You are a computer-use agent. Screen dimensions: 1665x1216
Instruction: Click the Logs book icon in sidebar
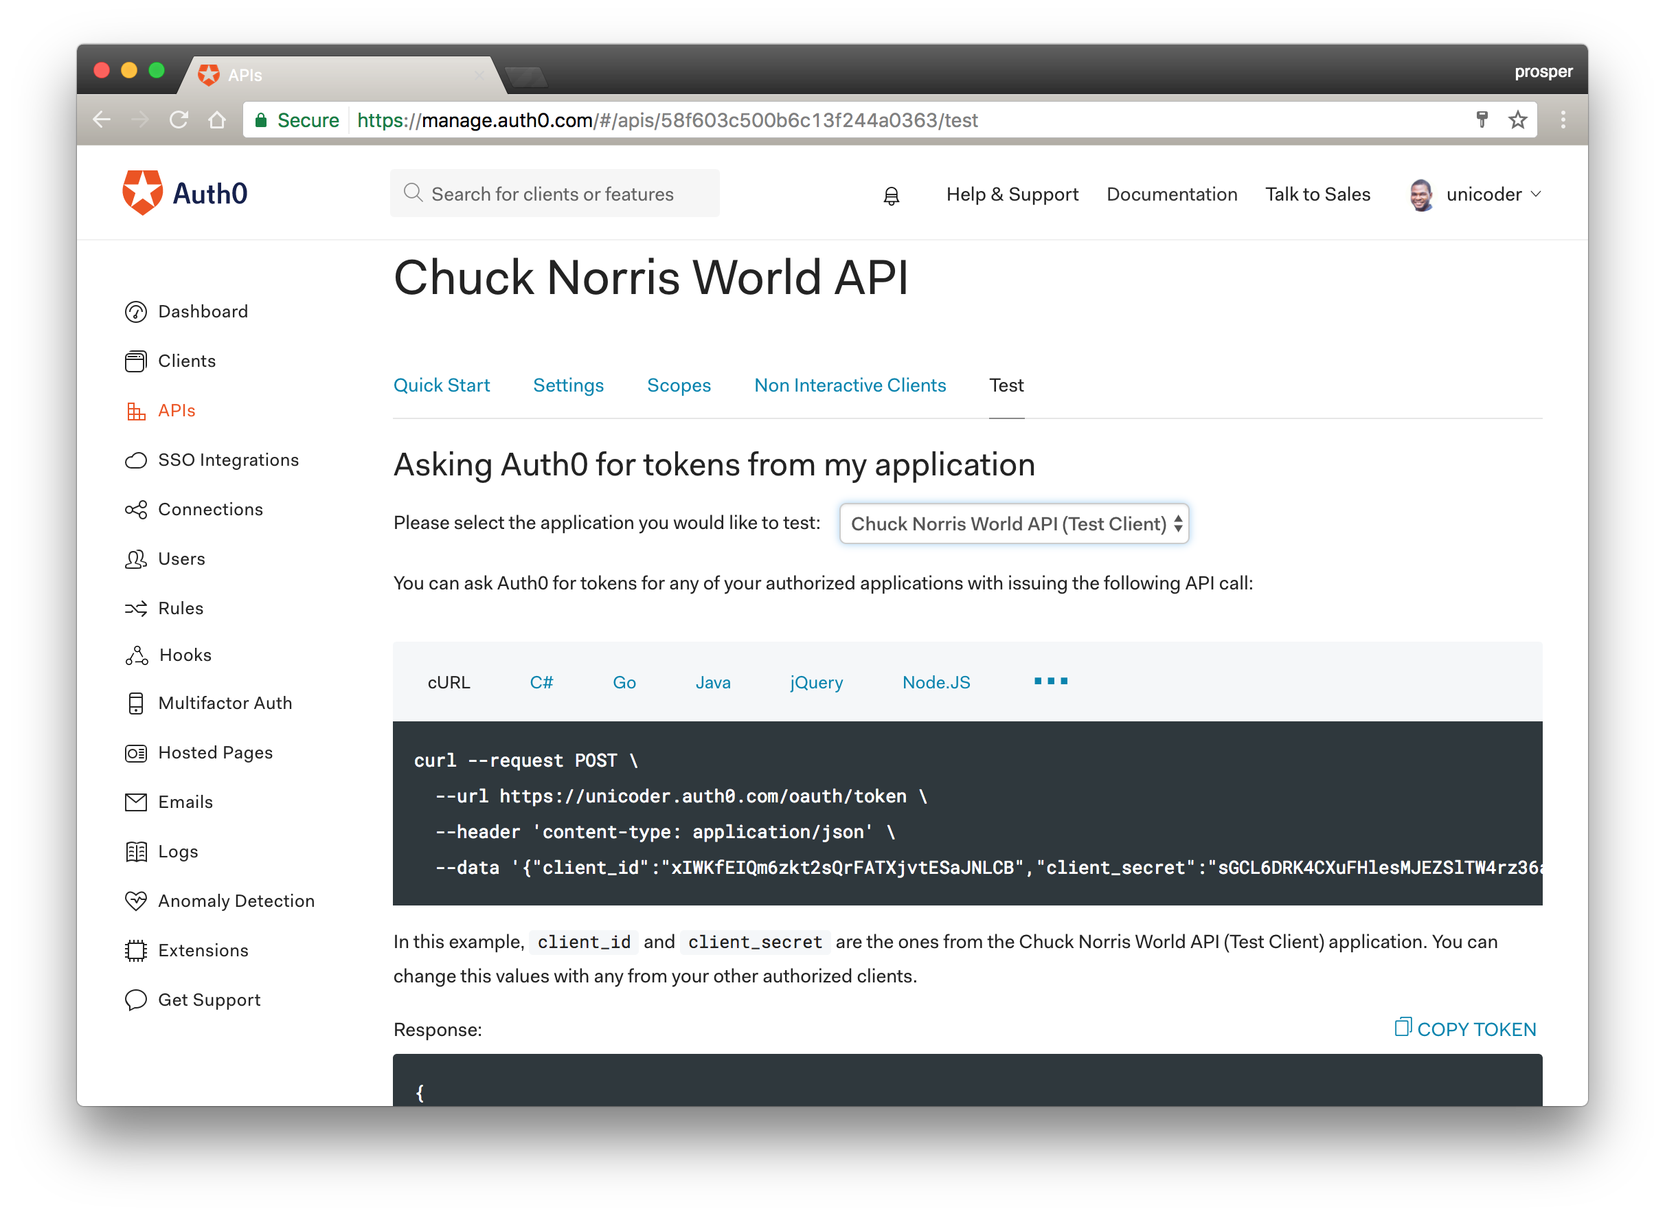point(135,853)
